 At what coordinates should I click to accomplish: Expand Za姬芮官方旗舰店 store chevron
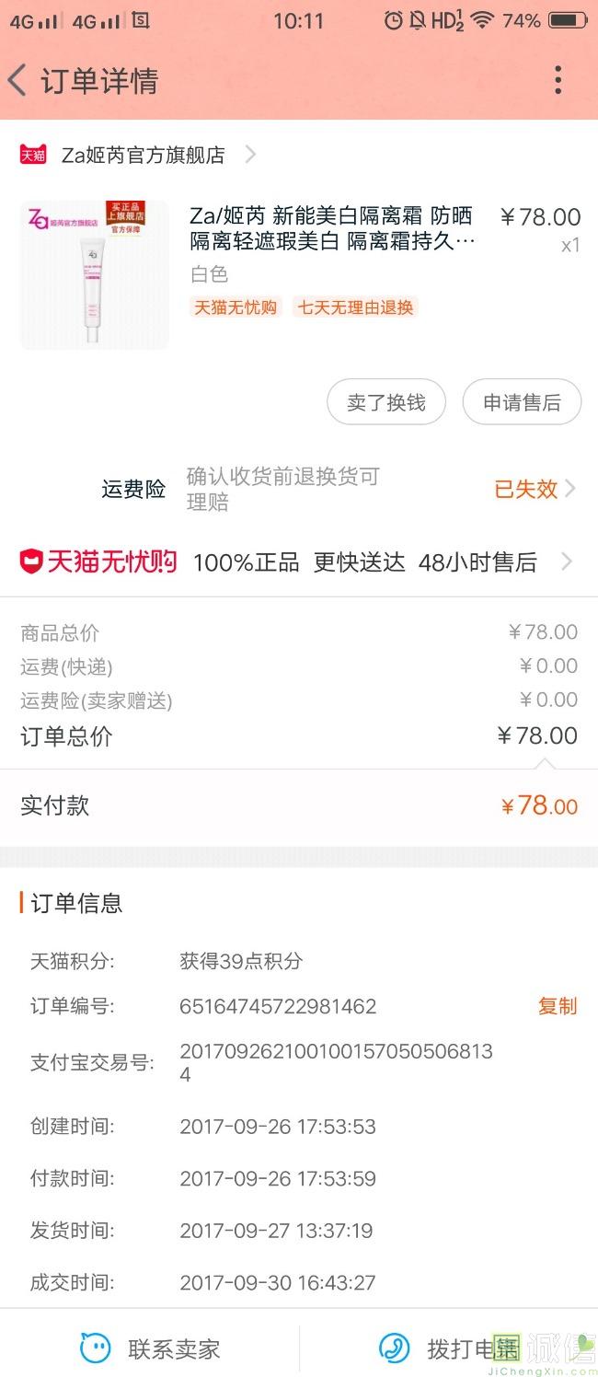coord(250,155)
